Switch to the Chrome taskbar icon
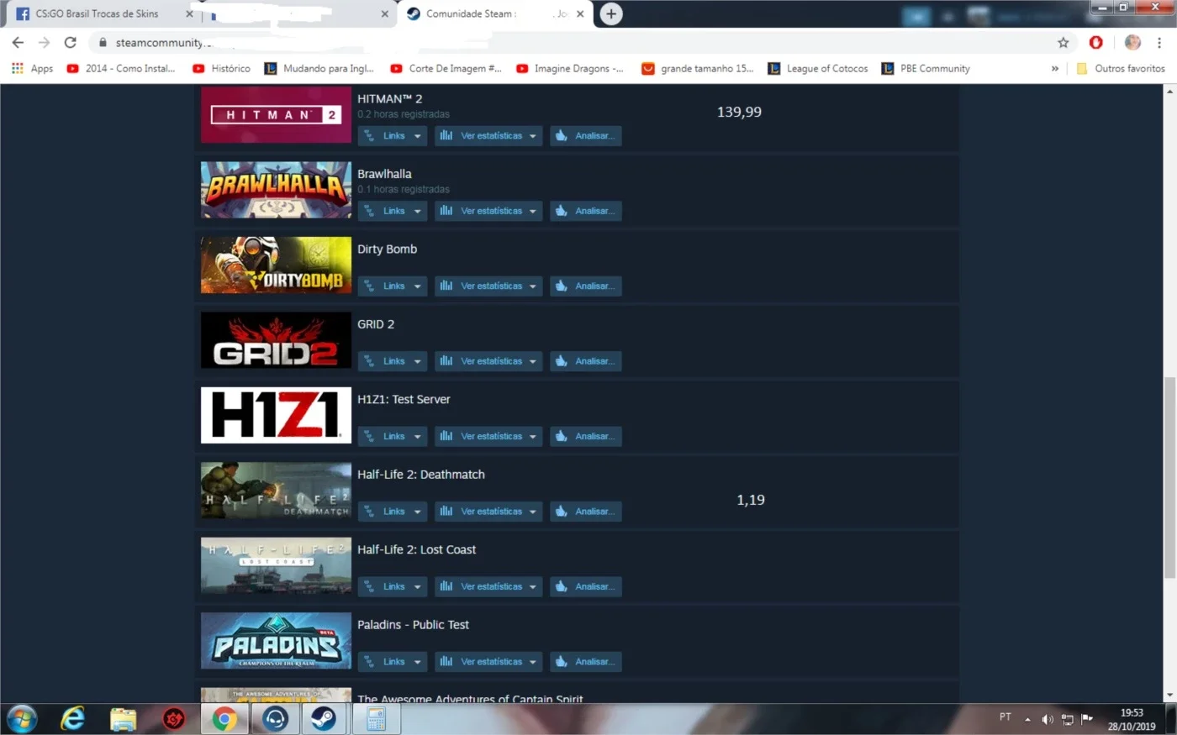This screenshot has height=735, width=1177. point(224,719)
